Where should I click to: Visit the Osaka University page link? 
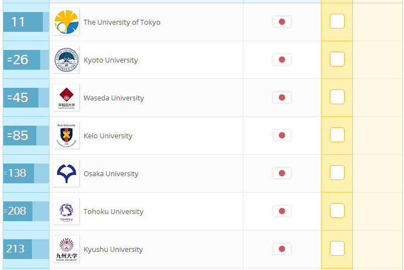click(111, 173)
